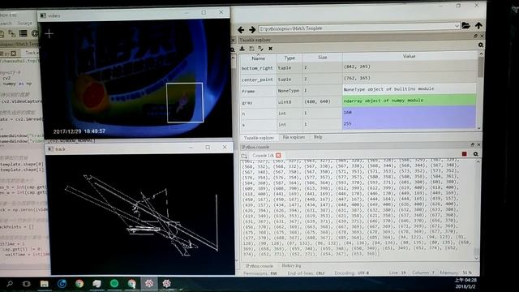Open the green circle app on the taskbar
Screen dimensions: 519x292
tap(114, 283)
